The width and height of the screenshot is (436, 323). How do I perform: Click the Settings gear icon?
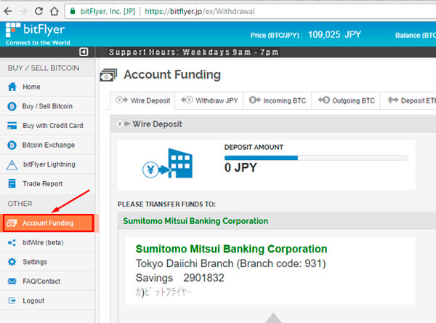(x=12, y=262)
